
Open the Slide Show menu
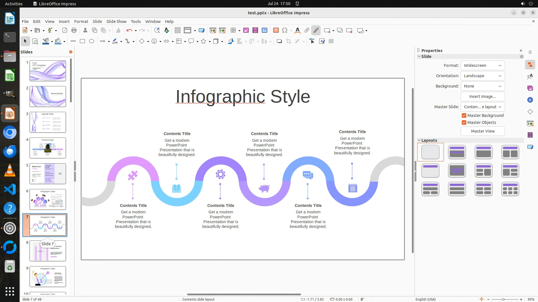(x=116, y=22)
